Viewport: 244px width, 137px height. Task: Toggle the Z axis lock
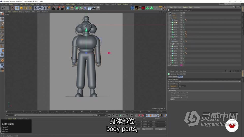pos(44,8)
